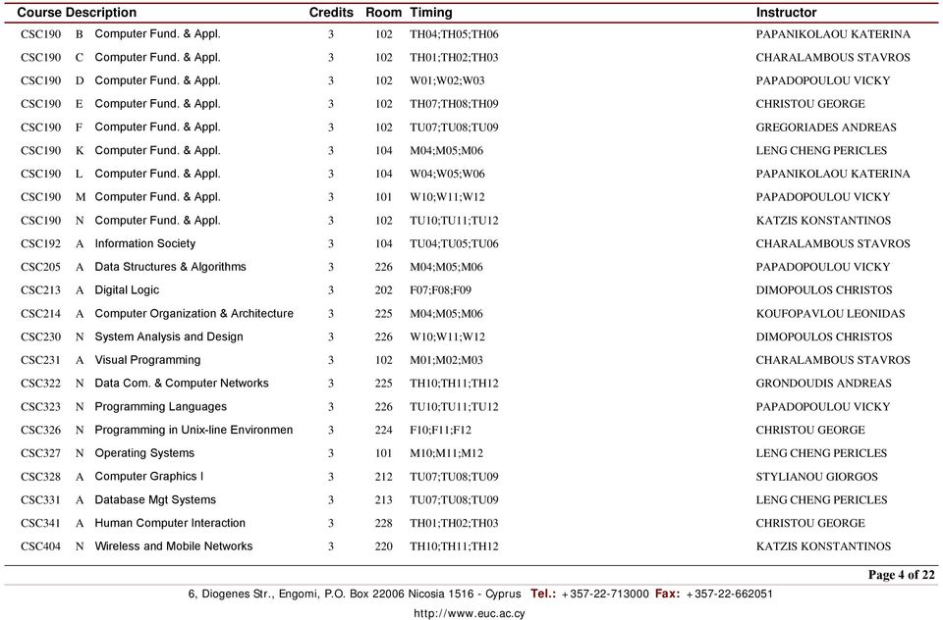
Task: Click the Room column header
Action: click(383, 13)
